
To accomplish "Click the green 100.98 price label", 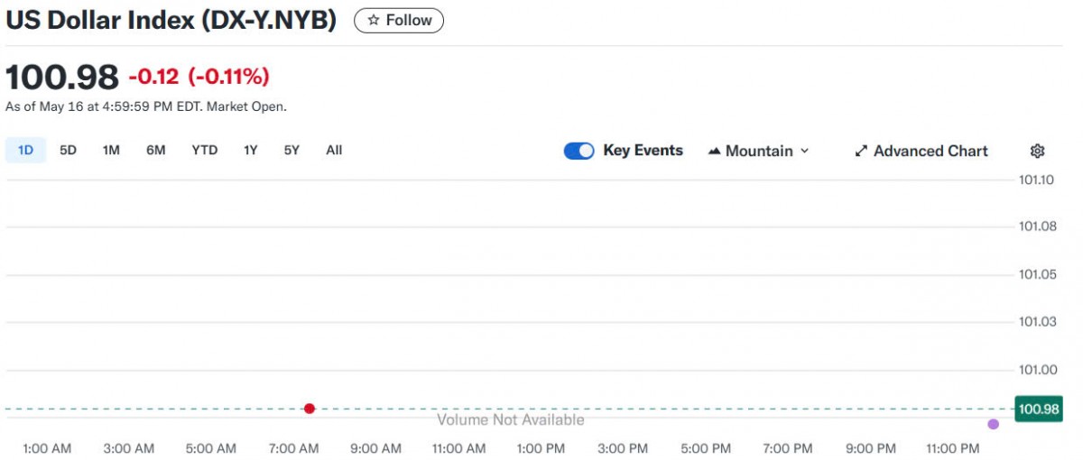I will coord(1038,409).
